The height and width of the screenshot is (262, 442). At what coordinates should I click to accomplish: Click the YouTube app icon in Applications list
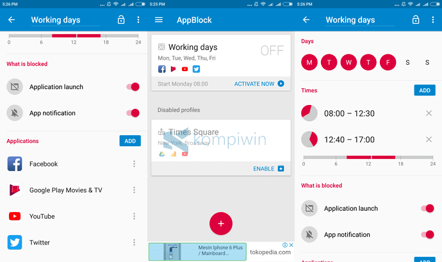pos(15,217)
